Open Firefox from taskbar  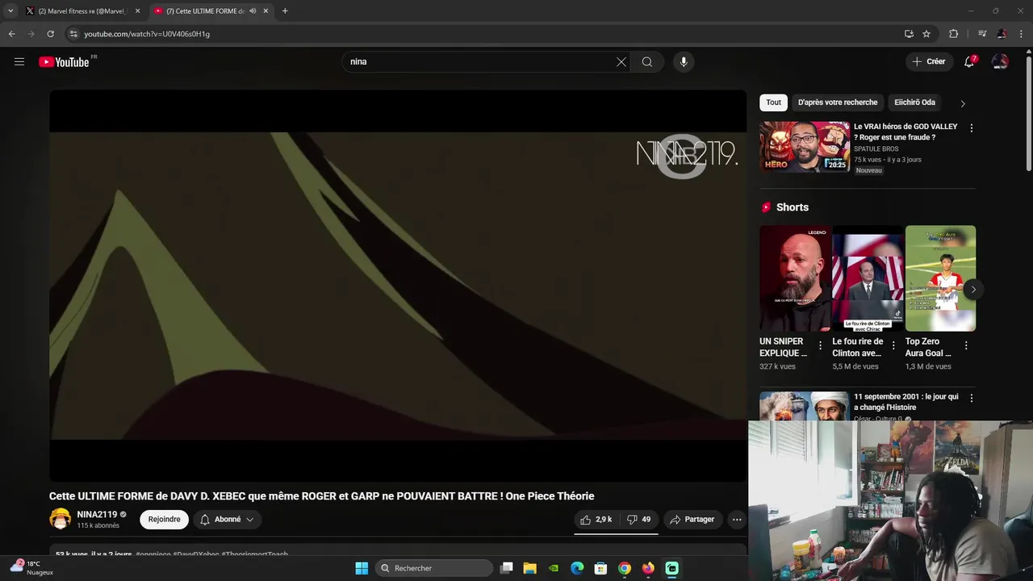(x=648, y=568)
